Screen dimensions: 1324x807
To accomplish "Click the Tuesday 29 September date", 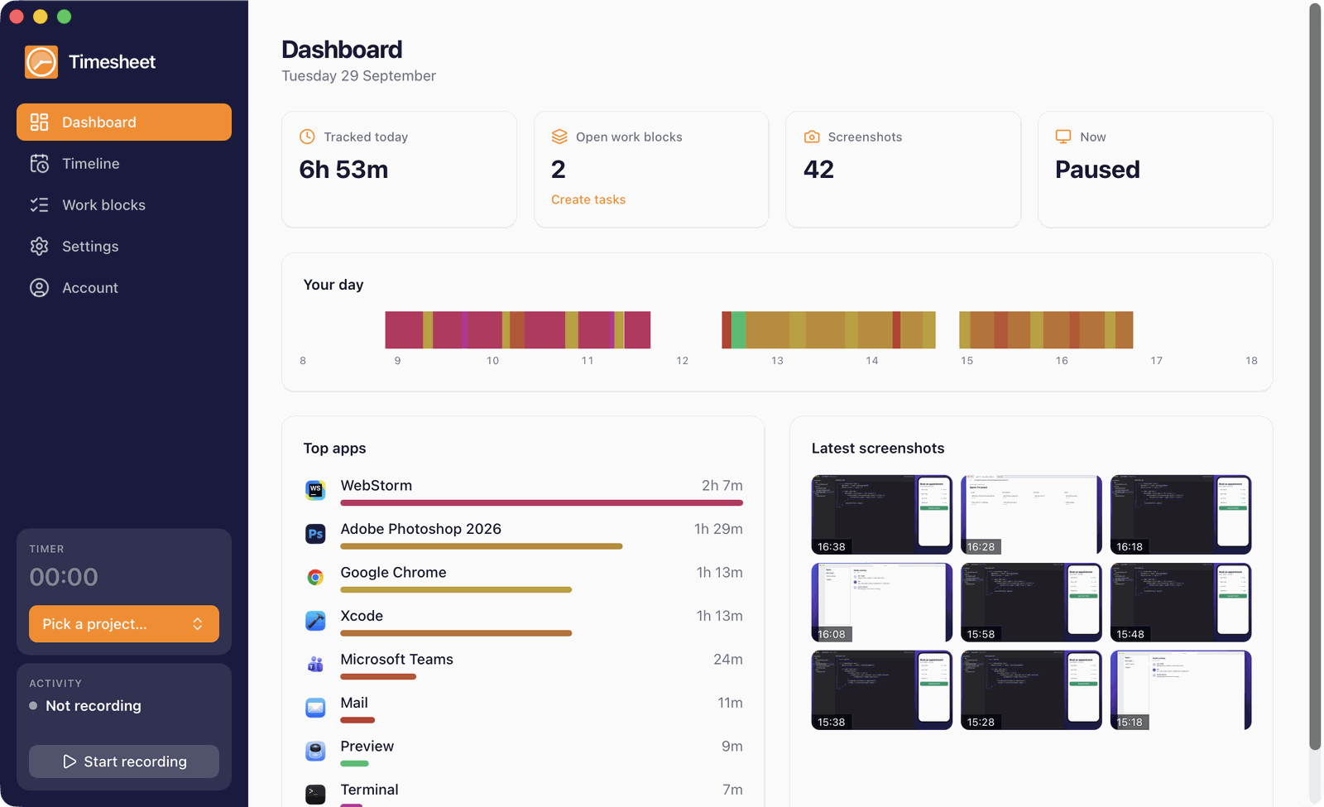I will click(x=358, y=76).
